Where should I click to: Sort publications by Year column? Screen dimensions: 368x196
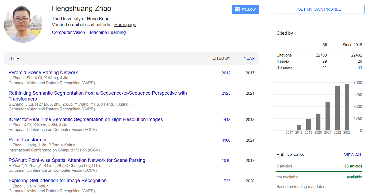click(x=249, y=58)
